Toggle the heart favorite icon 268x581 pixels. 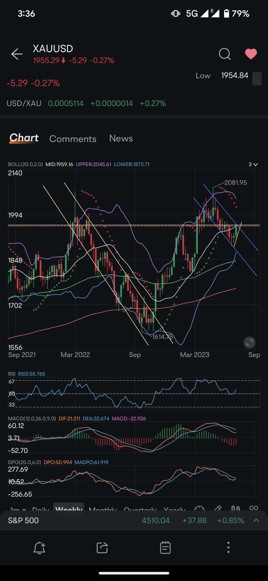[251, 54]
